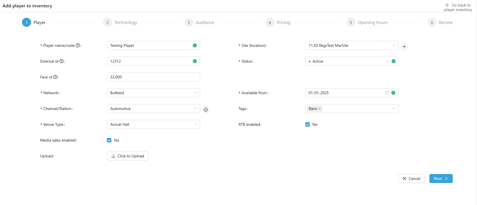Jump to the Pricing step
The image size is (477, 205).
click(283, 23)
